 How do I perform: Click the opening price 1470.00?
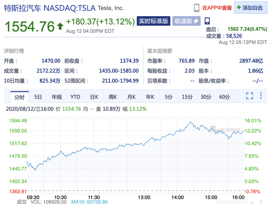[51, 61]
